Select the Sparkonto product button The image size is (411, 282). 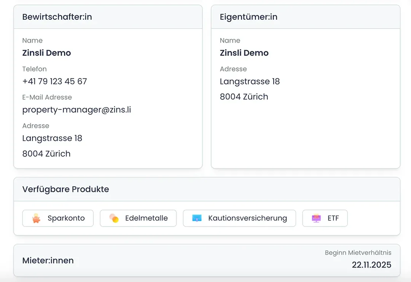[x=58, y=219]
